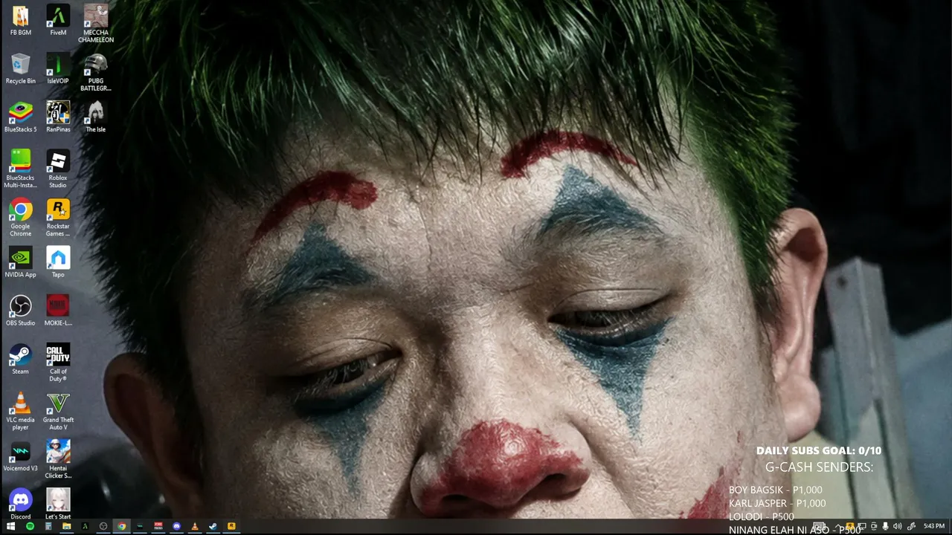
Task: Select the IsleVOIP desktop shortcut
Action: pyautogui.click(x=58, y=69)
